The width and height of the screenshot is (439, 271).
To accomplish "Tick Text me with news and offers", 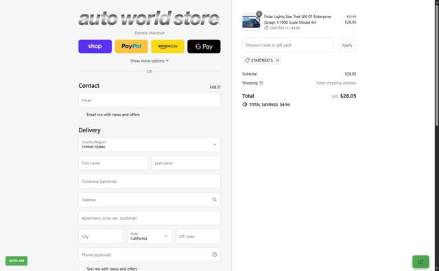I will coord(81,269).
